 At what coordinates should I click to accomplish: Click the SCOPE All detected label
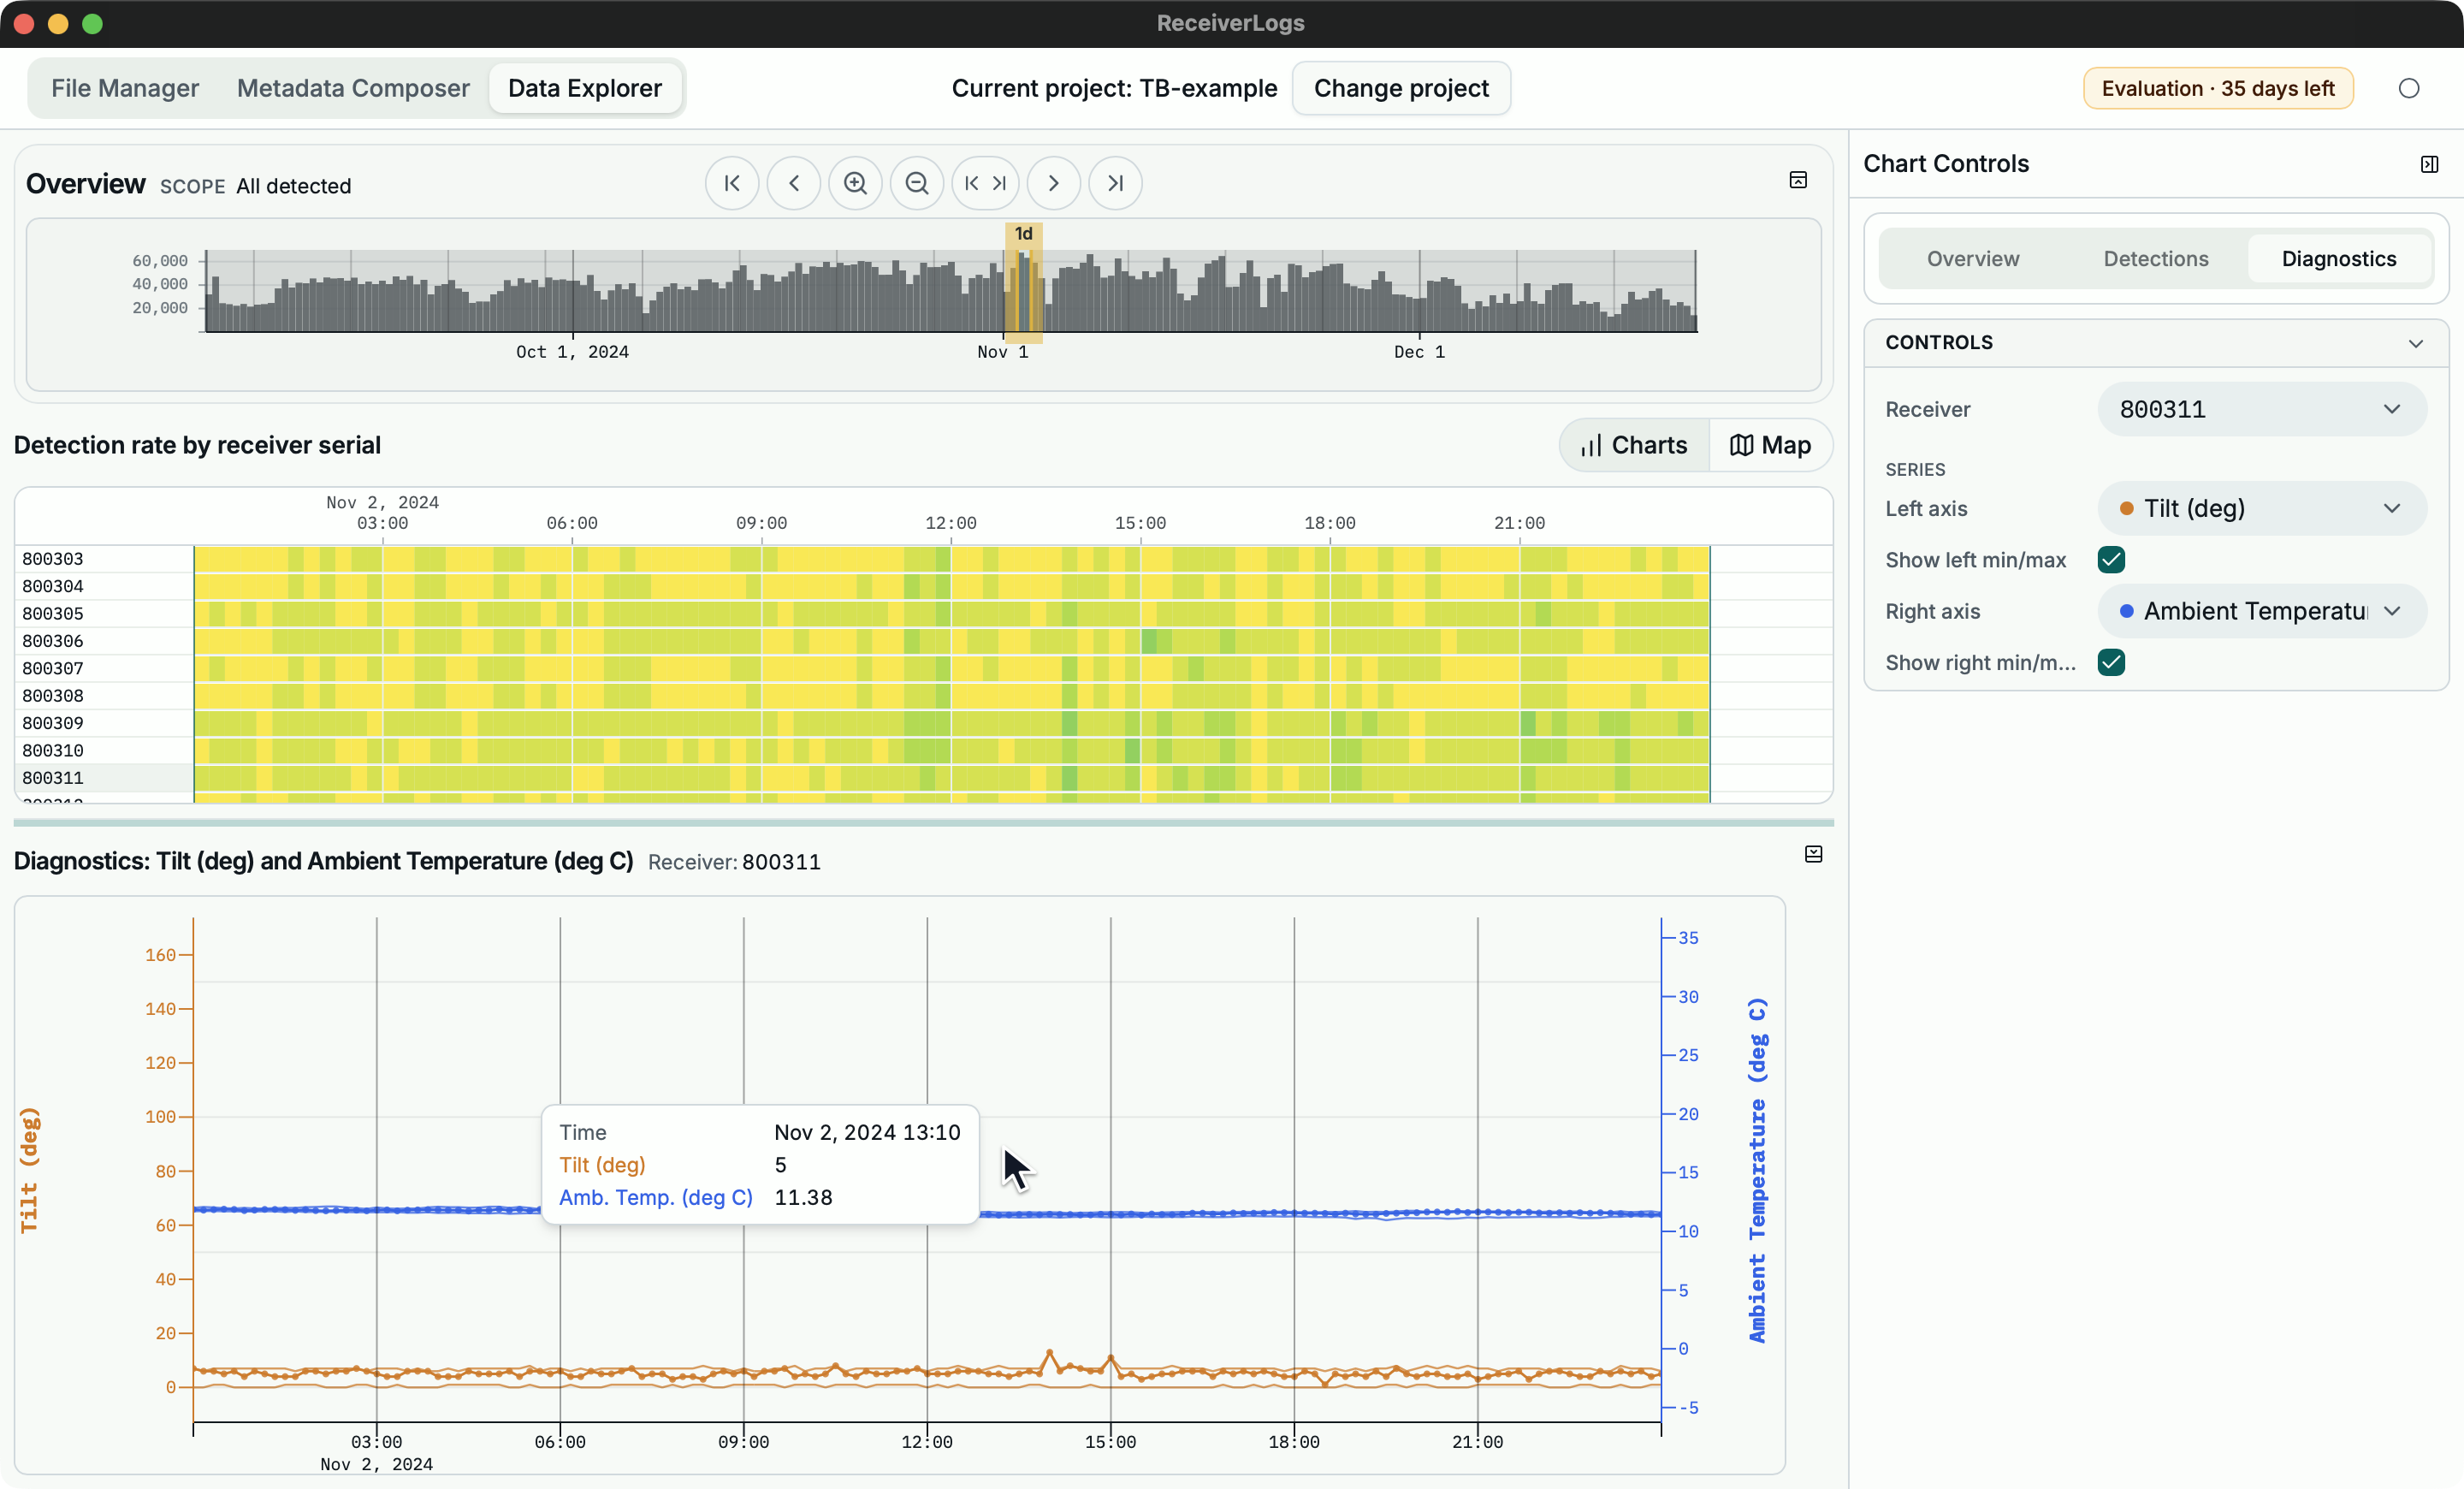coord(255,186)
